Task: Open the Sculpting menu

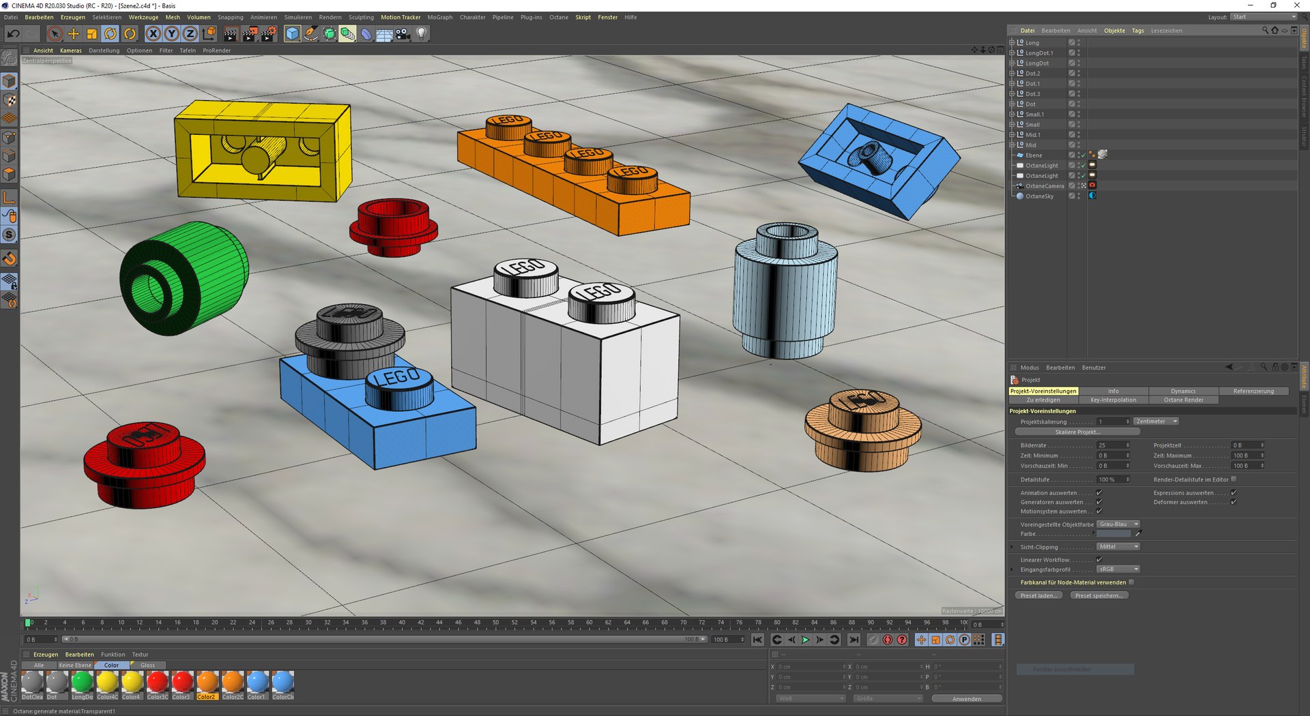Action: pyautogui.click(x=361, y=17)
